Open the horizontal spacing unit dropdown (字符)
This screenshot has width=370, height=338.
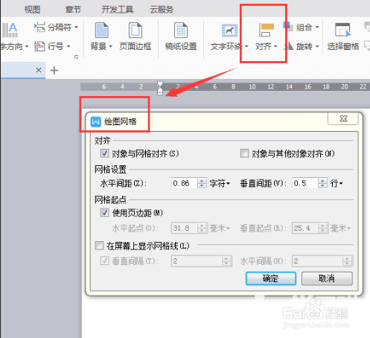pos(220,183)
